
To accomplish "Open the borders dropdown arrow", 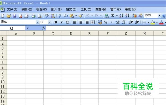I will [x=148, y=22].
